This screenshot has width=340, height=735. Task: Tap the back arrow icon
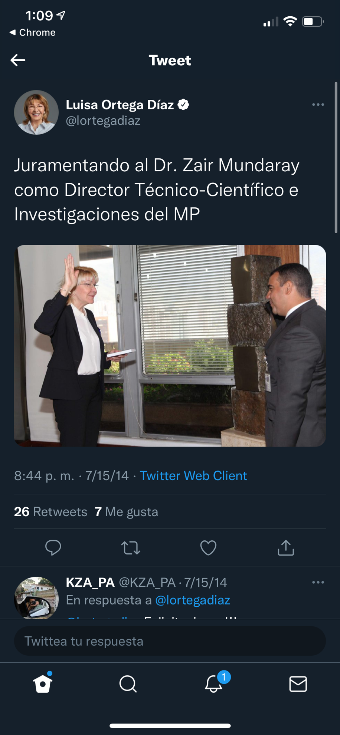coord(18,60)
